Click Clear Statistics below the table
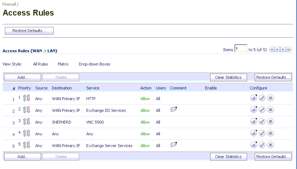This screenshot has width=297, height=169. 229,156
